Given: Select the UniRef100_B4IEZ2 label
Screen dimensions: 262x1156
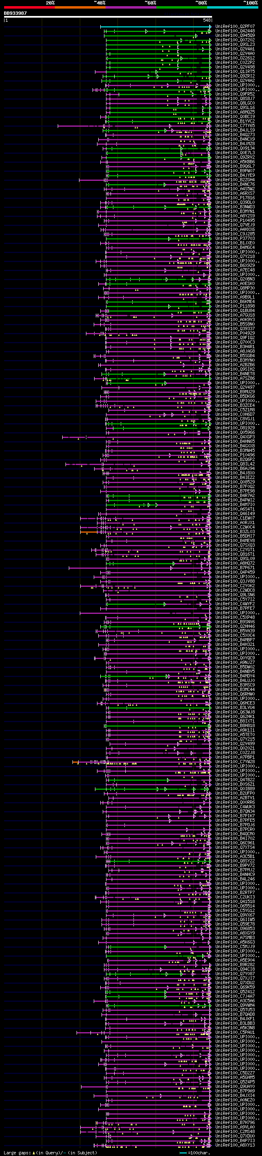Looking at the screenshot, I should (x=235, y=477).
